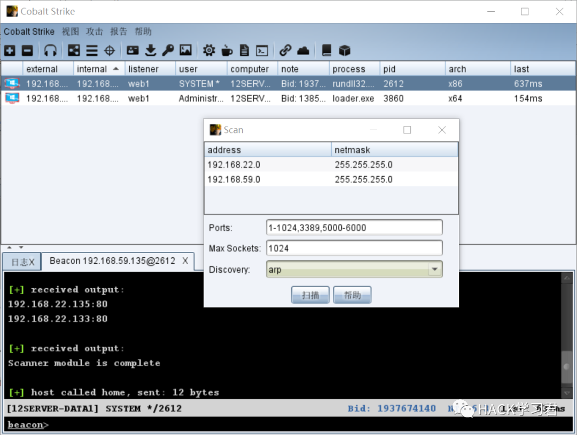Click the Max Sockets input field
Viewport: 577px width, 435px height.
354,248
